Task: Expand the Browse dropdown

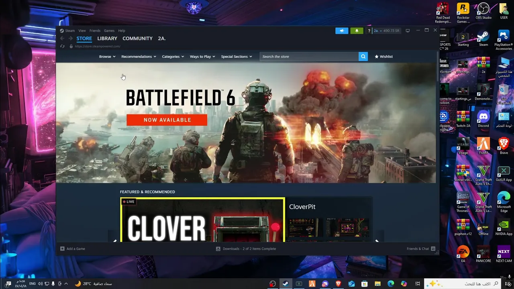Action: pyautogui.click(x=107, y=57)
